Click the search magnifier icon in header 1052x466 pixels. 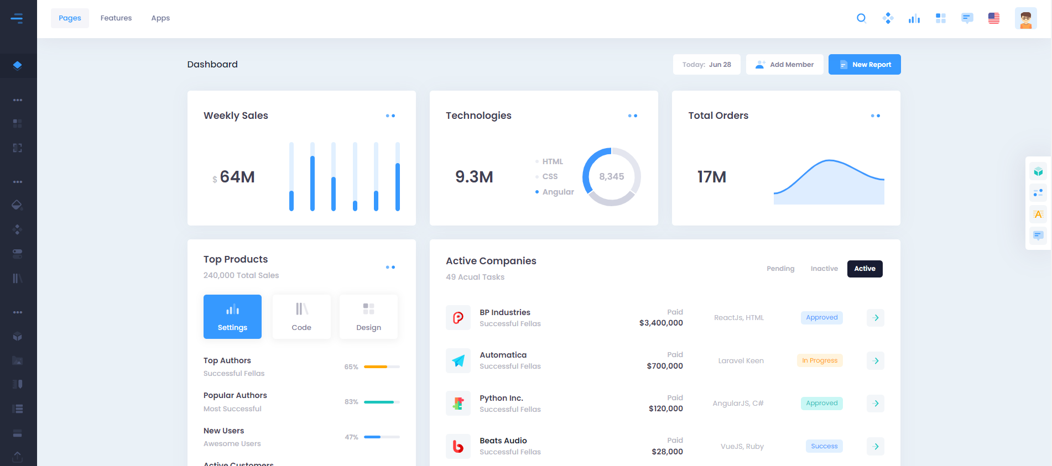coord(861,18)
